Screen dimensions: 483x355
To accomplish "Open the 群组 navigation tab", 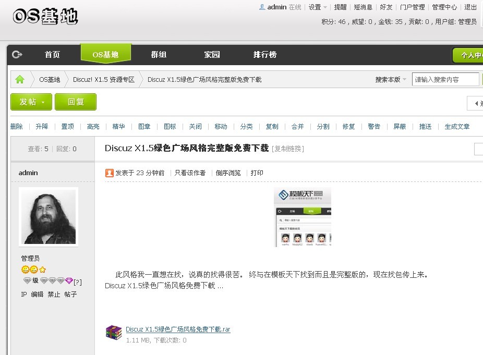I will pos(159,55).
